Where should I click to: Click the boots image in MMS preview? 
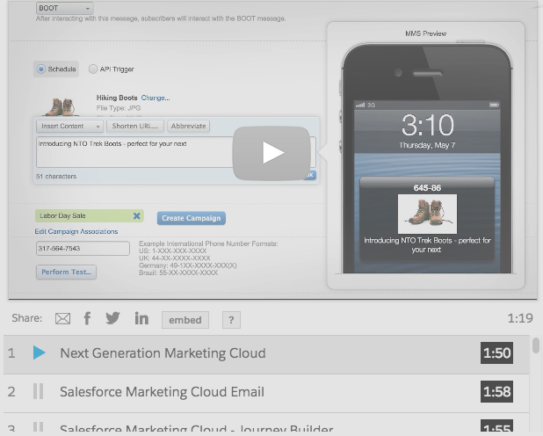(427, 214)
